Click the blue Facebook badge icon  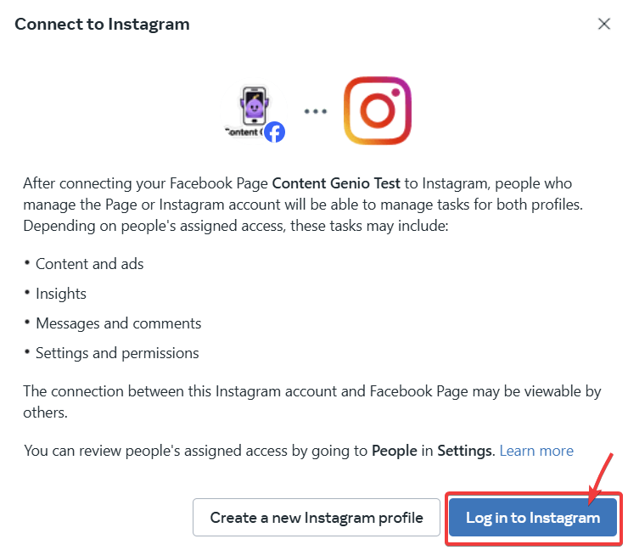coord(273,132)
